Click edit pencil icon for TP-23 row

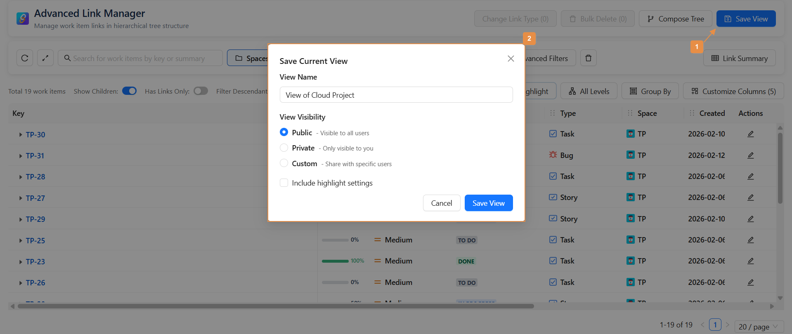pyautogui.click(x=751, y=261)
